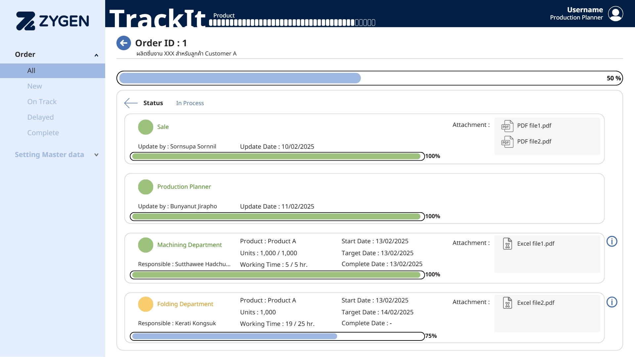Click the In Process status label
Image resolution: width=635 pixels, height=357 pixels.
point(190,103)
